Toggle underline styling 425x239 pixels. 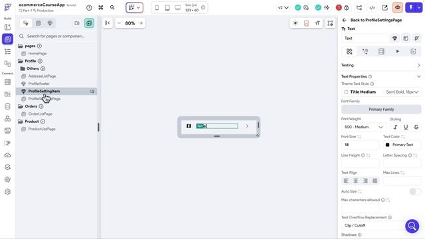[406, 127]
